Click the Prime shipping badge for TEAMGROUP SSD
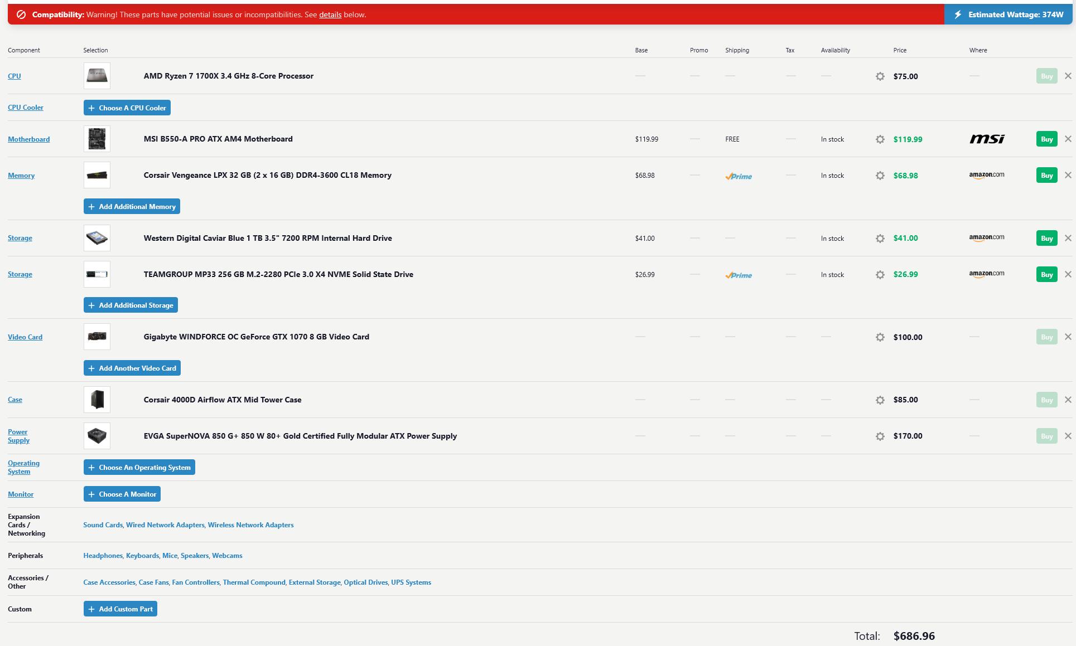 tap(739, 275)
